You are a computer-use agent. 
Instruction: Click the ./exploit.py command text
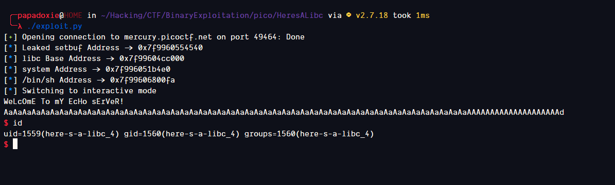point(55,27)
